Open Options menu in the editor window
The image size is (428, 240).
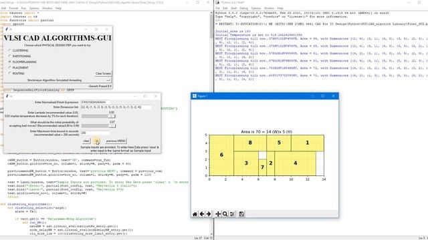pyautogui.click(x=34, y=9)
